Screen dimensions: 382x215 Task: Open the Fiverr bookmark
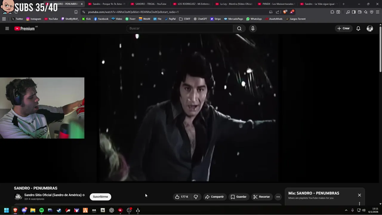(x=130, y=19)
